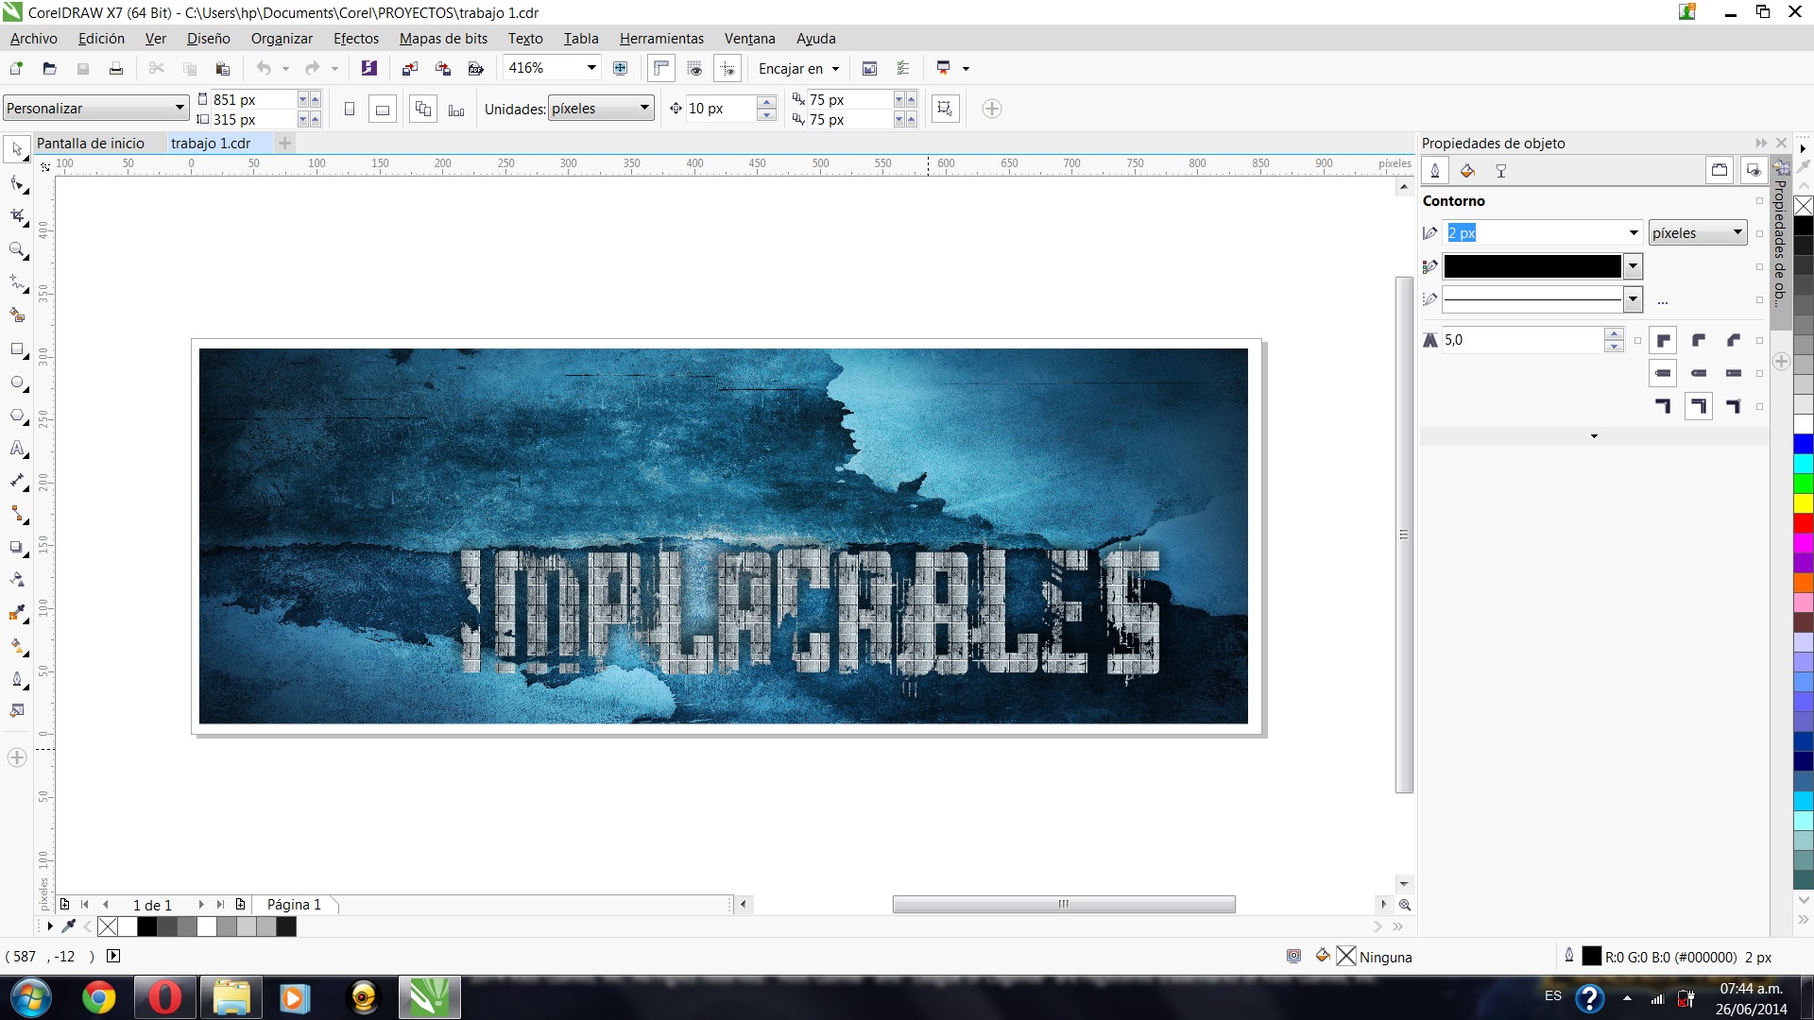Open the Efectos menu

point(355,39)
